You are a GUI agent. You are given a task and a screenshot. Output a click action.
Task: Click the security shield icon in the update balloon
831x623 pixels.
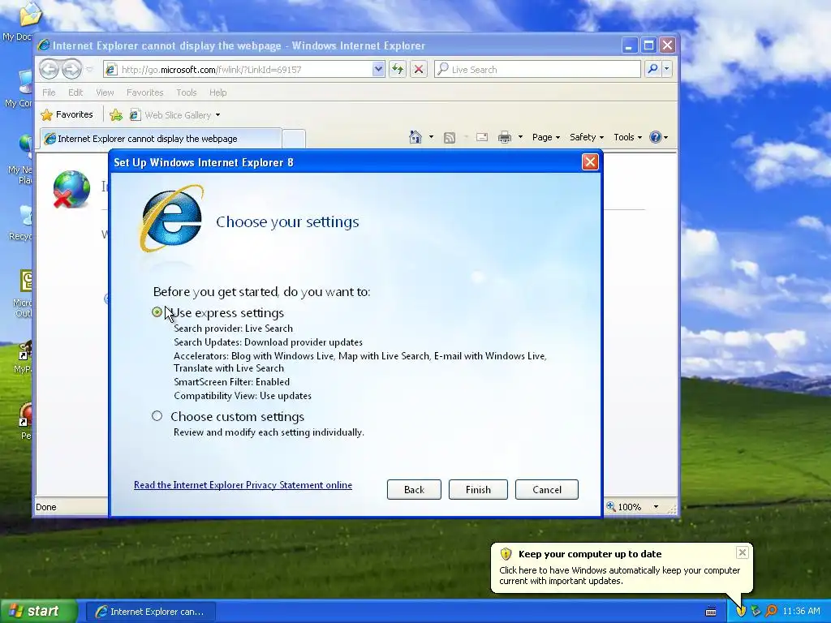click(x=506, y=554)
